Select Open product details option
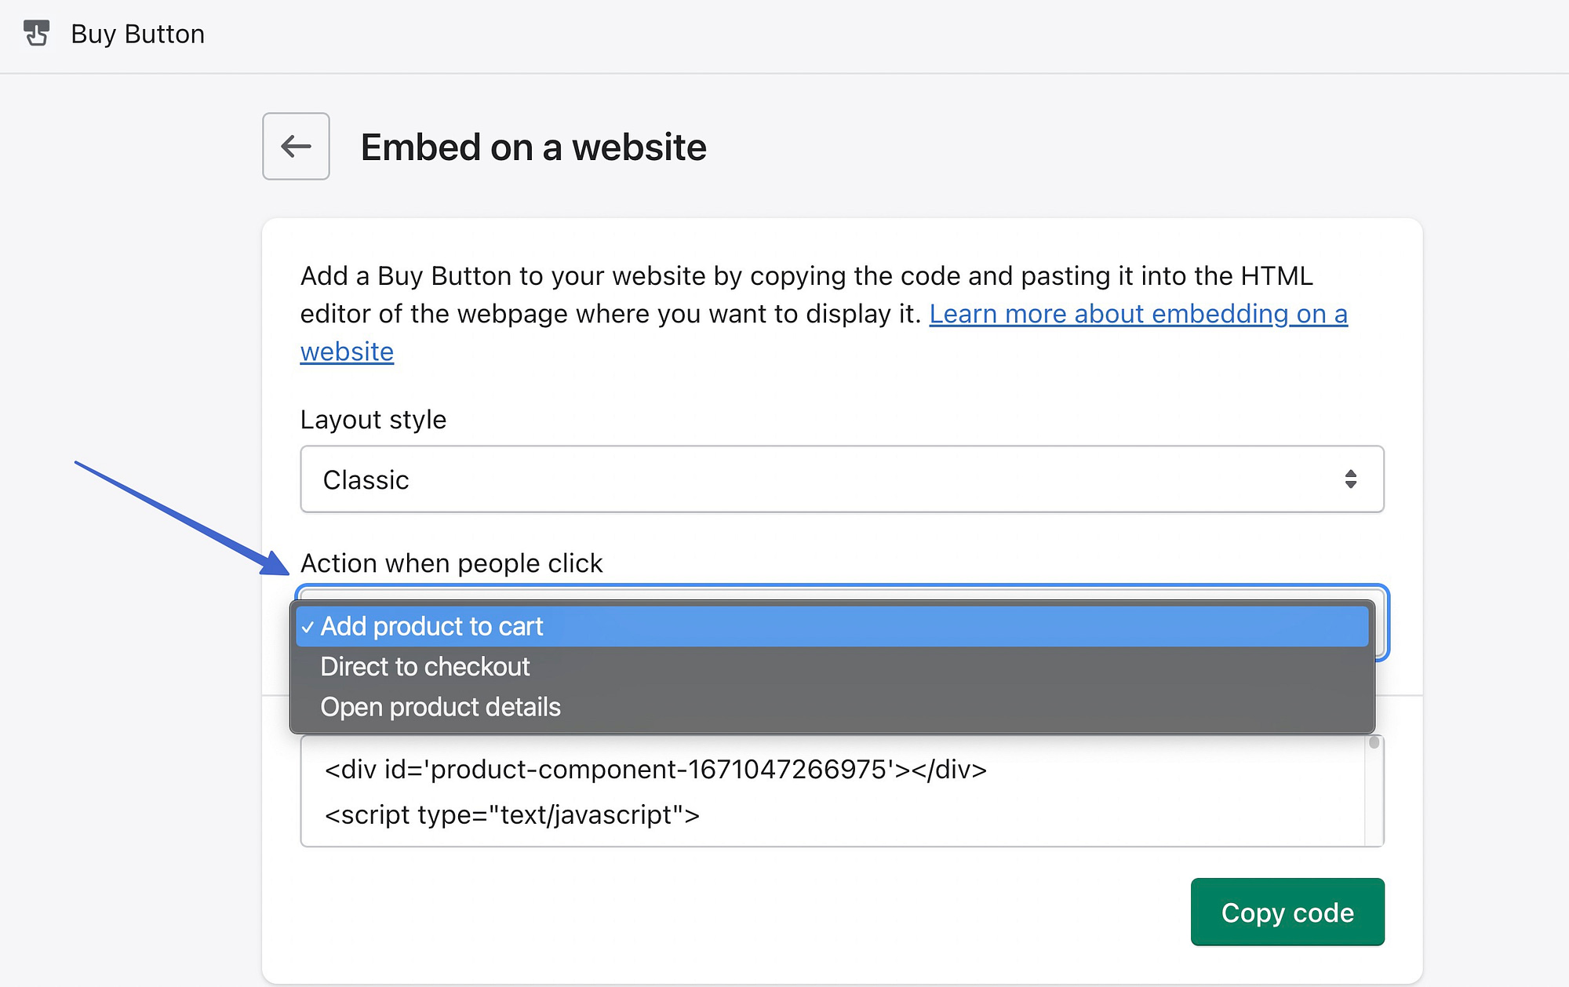 (439, 706)
